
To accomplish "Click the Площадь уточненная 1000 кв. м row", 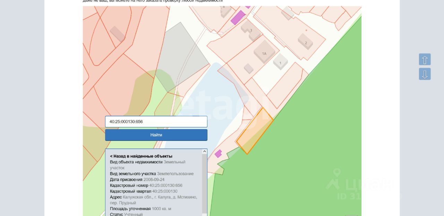I will 140,209.
